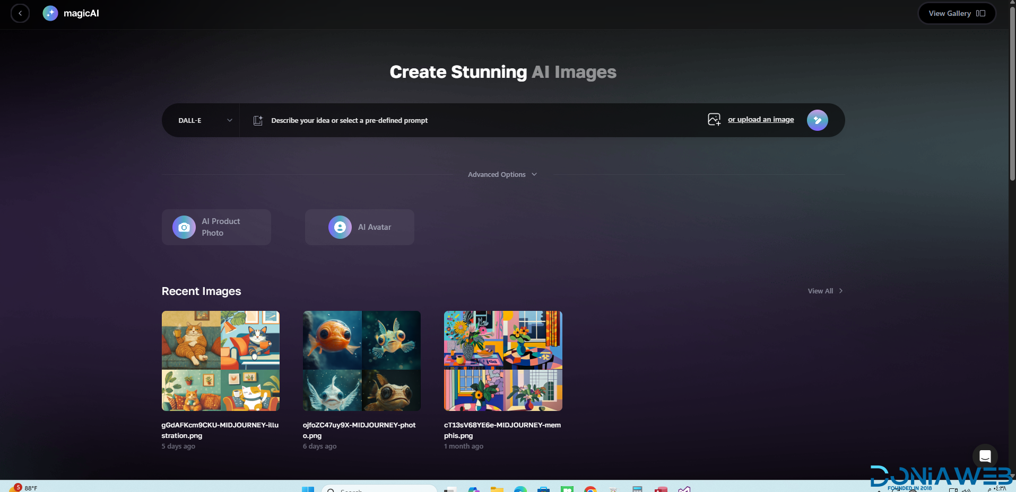Click the back arrow button
The height and width of the screenshot is (492, 1016).
click(x=20, y=13)
